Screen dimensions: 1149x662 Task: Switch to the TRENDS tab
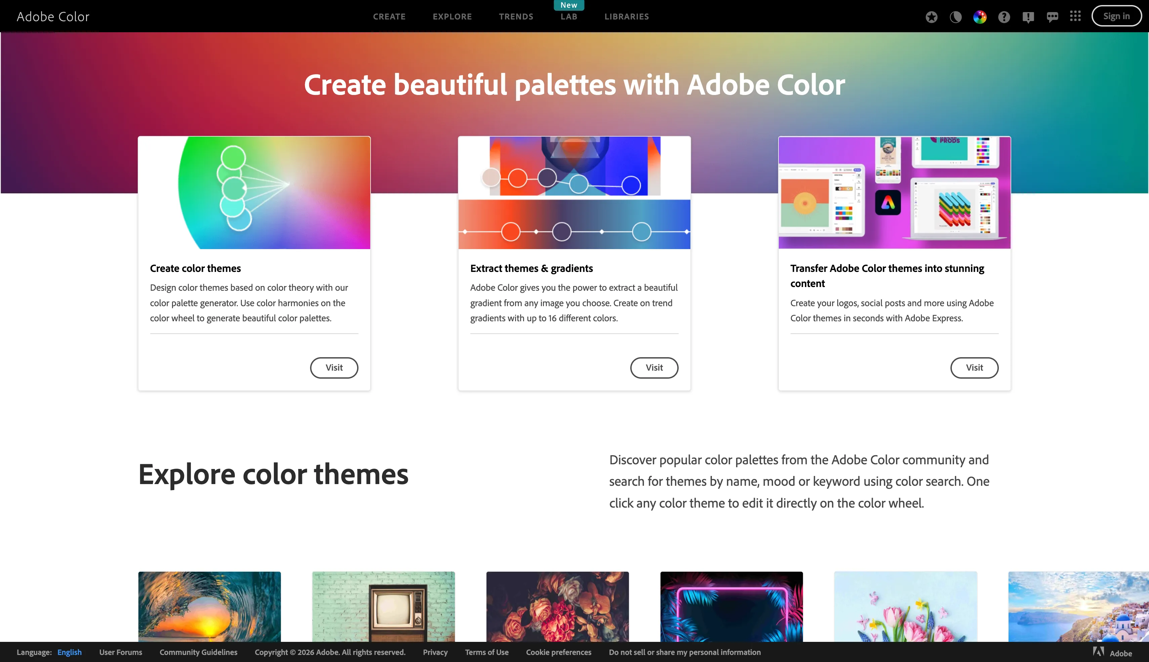pyautogui.click(x=516, y=16)
